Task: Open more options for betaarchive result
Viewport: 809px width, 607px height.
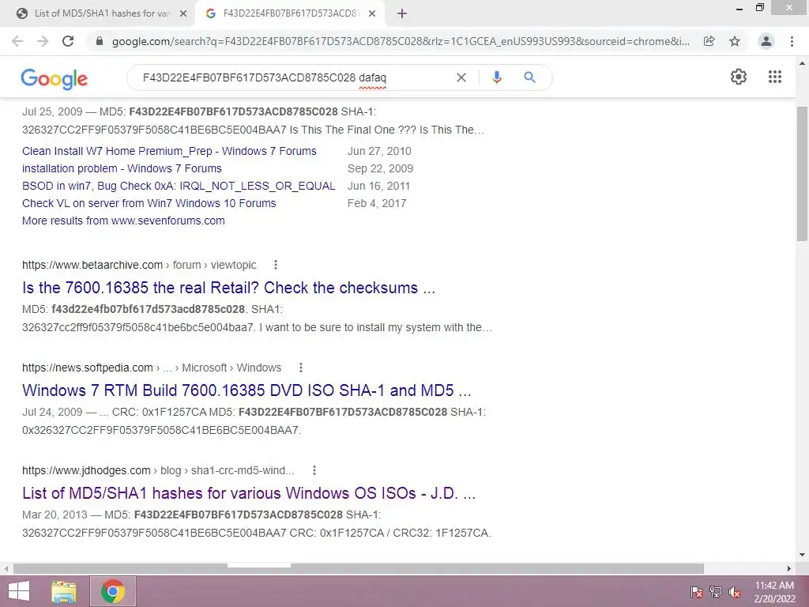Action: tap(276, 265)
